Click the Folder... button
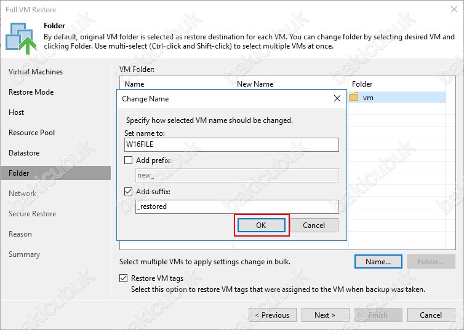Image resolution: width=464 pixels, height=330 pixels. pyautogui.click(x=431, y=261)
